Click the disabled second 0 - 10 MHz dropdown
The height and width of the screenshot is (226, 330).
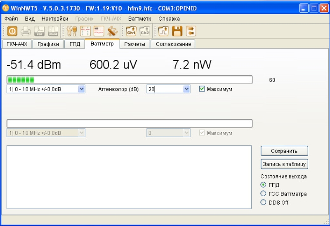[x=46, y=133]
